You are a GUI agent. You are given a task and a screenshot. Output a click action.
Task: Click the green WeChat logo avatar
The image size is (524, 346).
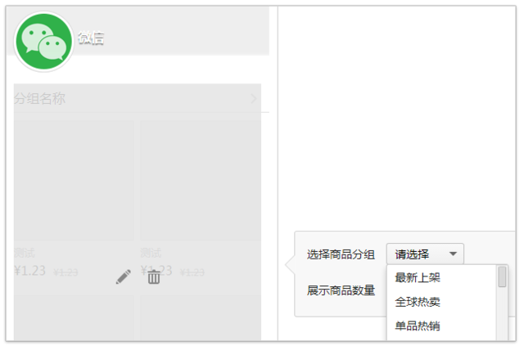(x=43, y=42)
